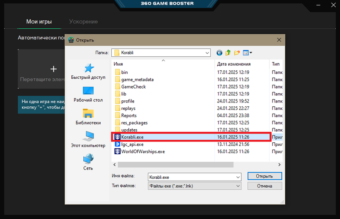The width and height of the screenshot is (340, 219).
Task: Open the Тип файлов filter dropdown
Action: click(195, 186)
